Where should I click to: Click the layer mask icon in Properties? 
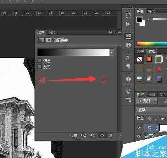[x=49, y=40]
